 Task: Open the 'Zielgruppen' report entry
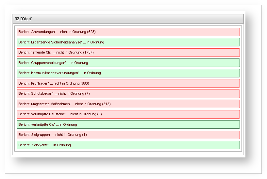pos(128,135)
